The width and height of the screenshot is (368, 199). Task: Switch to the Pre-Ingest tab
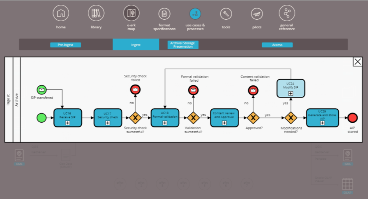pos(66,45)
